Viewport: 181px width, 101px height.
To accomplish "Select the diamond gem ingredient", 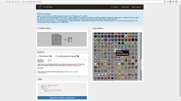I will coord(126,43).
